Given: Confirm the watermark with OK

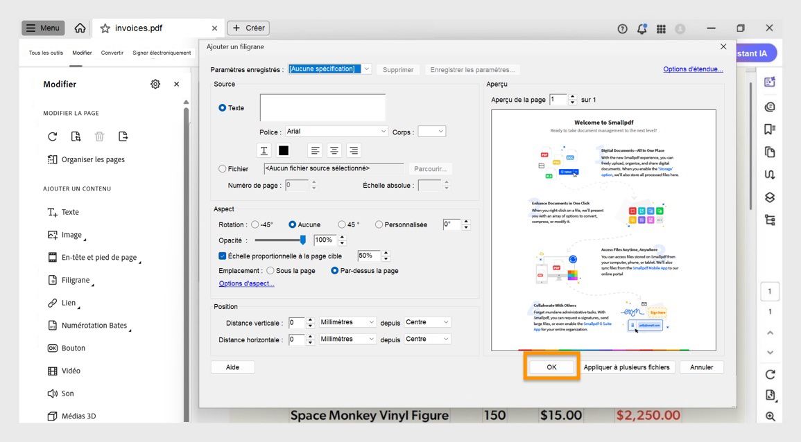Looking at the screenshot, I should pyautogui.click(x=552, y=367).
